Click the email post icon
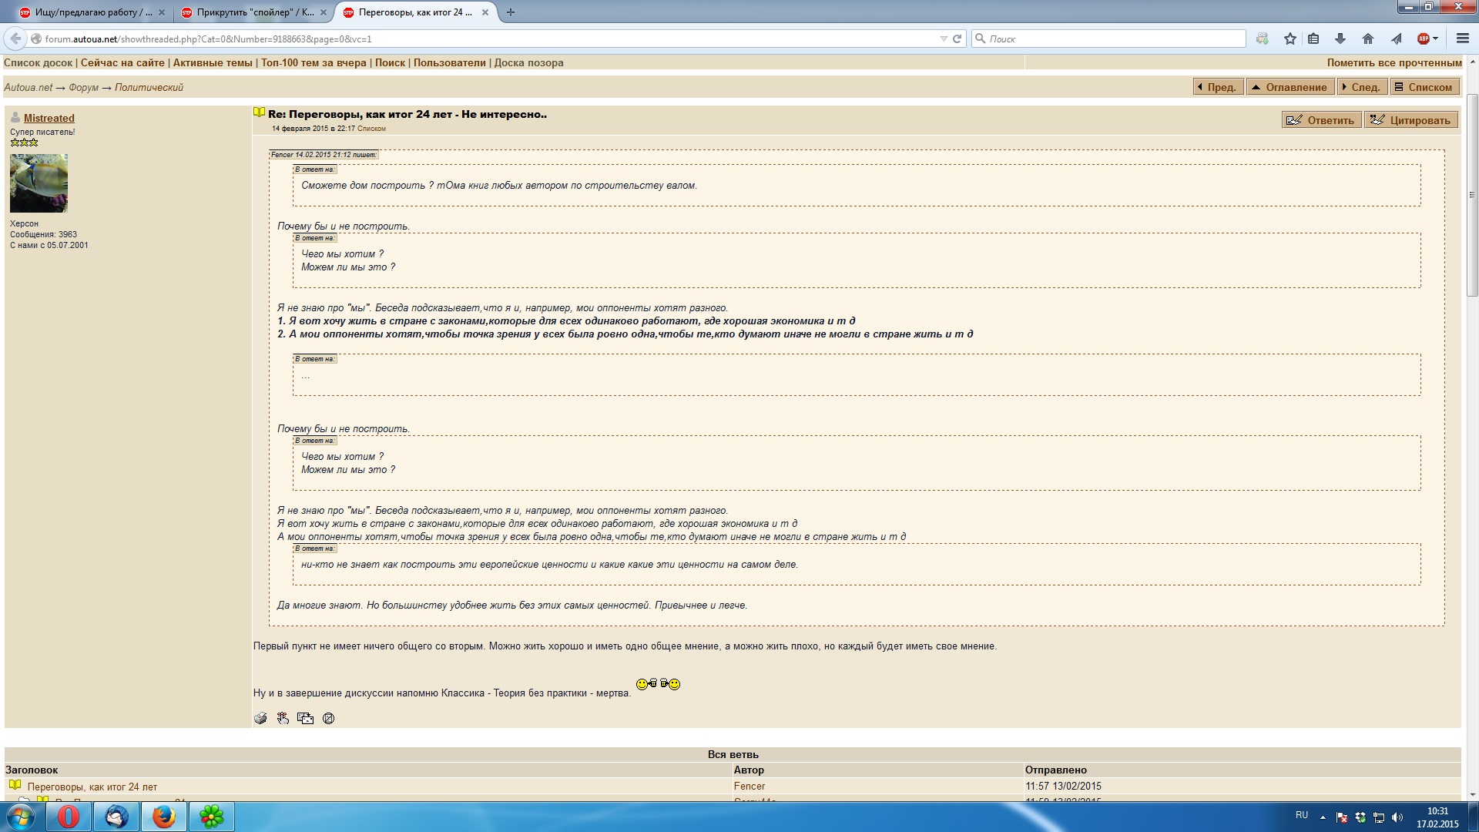The image size is (1479, 832). pyautogui.click(x=305, y=718)
